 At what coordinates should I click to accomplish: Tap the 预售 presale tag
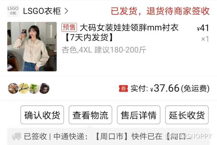tap(69, 27)
